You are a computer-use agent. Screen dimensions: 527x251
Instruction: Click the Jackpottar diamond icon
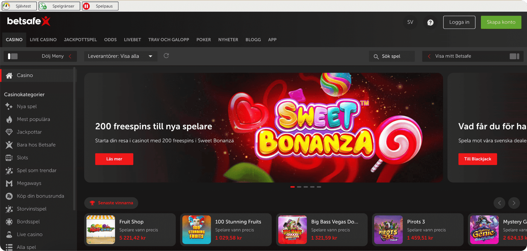tap(9, 132)
